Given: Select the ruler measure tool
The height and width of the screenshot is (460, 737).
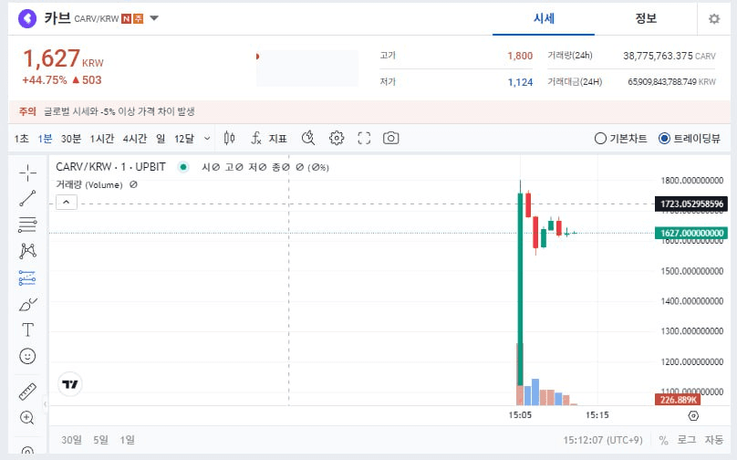Looking at the screenshot, I should tap(27, 392).
